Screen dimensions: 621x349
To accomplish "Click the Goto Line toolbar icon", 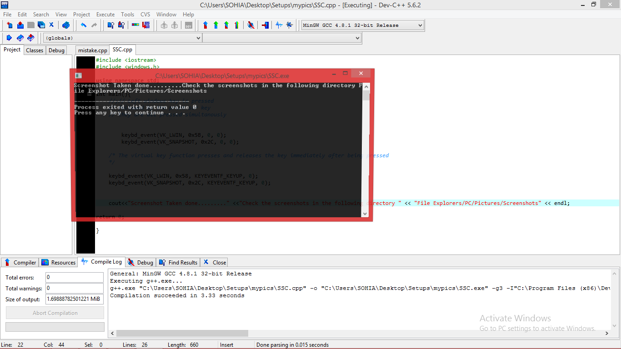I will [146, 25].
